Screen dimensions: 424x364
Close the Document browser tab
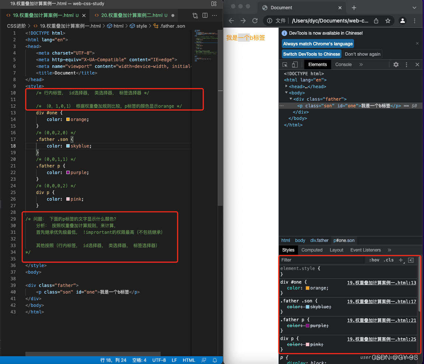(340, 8)
